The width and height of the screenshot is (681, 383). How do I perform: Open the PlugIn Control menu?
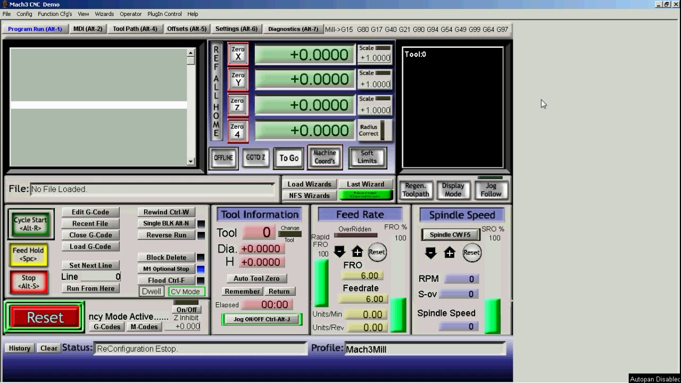164,14
